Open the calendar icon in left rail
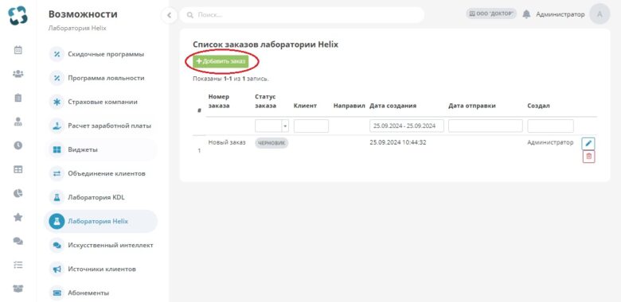This screenshot has height=302, width=621. coord(18,50)
